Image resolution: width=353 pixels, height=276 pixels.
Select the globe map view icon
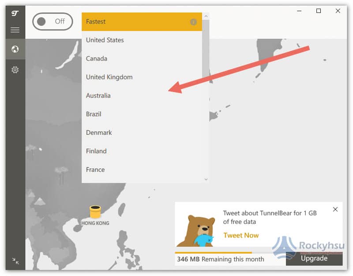click(15, 49)
